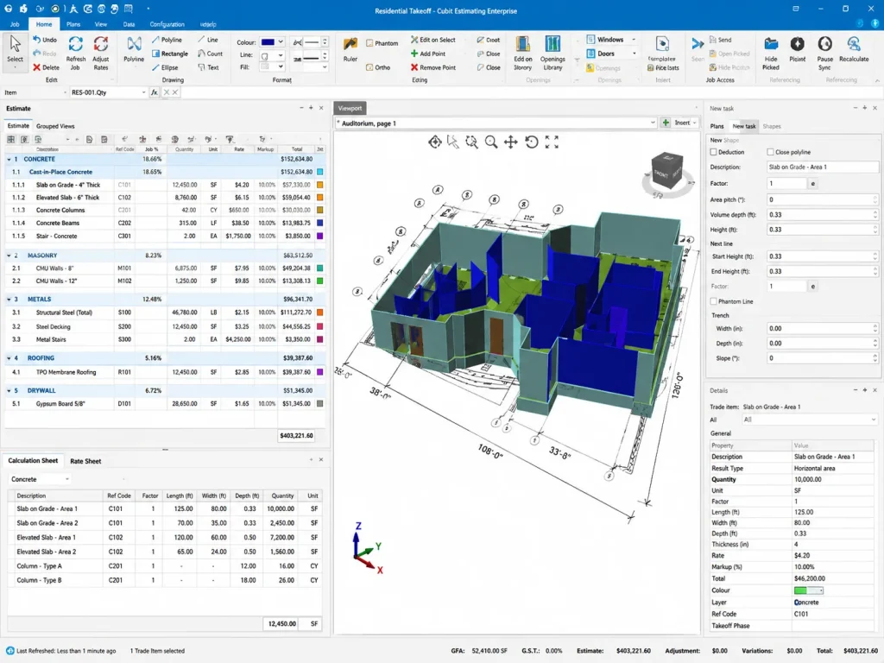Viewport: 884px width, 663px height.
Task: Click the Price Lists button
Action: coord(663,67)
